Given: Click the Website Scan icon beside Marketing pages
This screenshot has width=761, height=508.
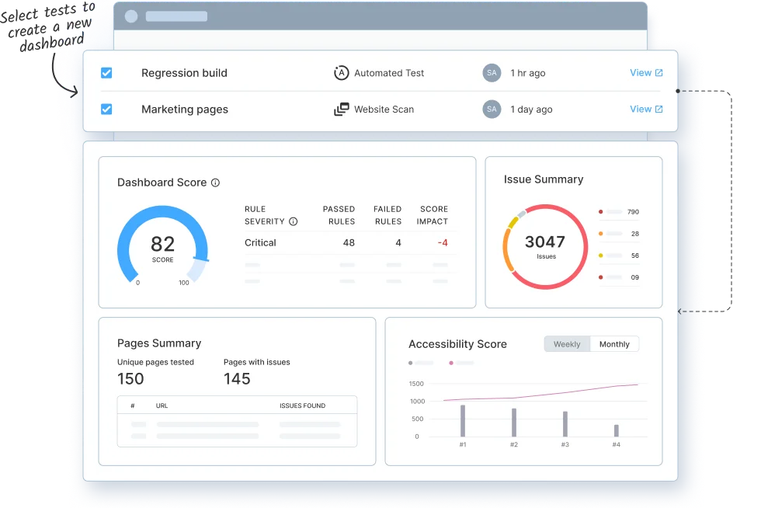Looking at the screenshot, I should tap(342, 109).
